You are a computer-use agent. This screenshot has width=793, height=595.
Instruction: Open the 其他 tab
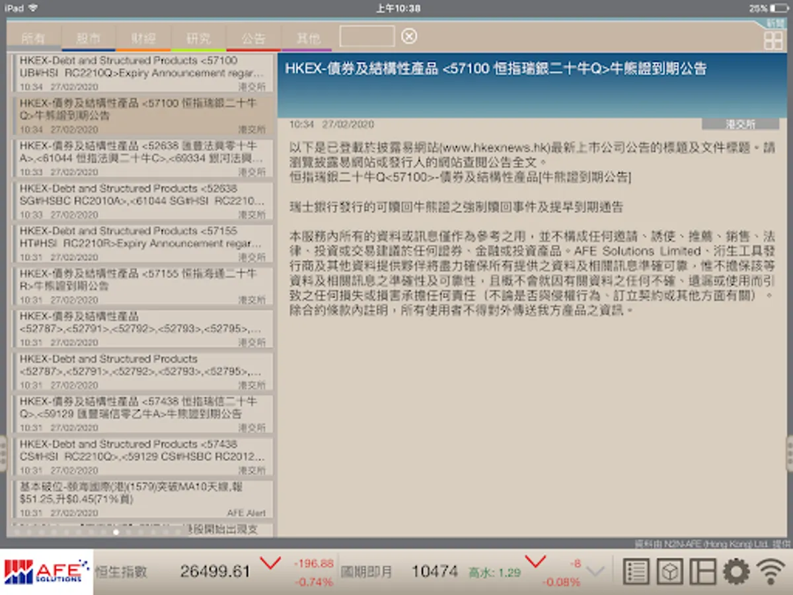pyautogui.click(x=307, y=38)
